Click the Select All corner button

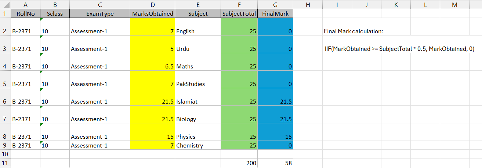click(x=5, y=5)
